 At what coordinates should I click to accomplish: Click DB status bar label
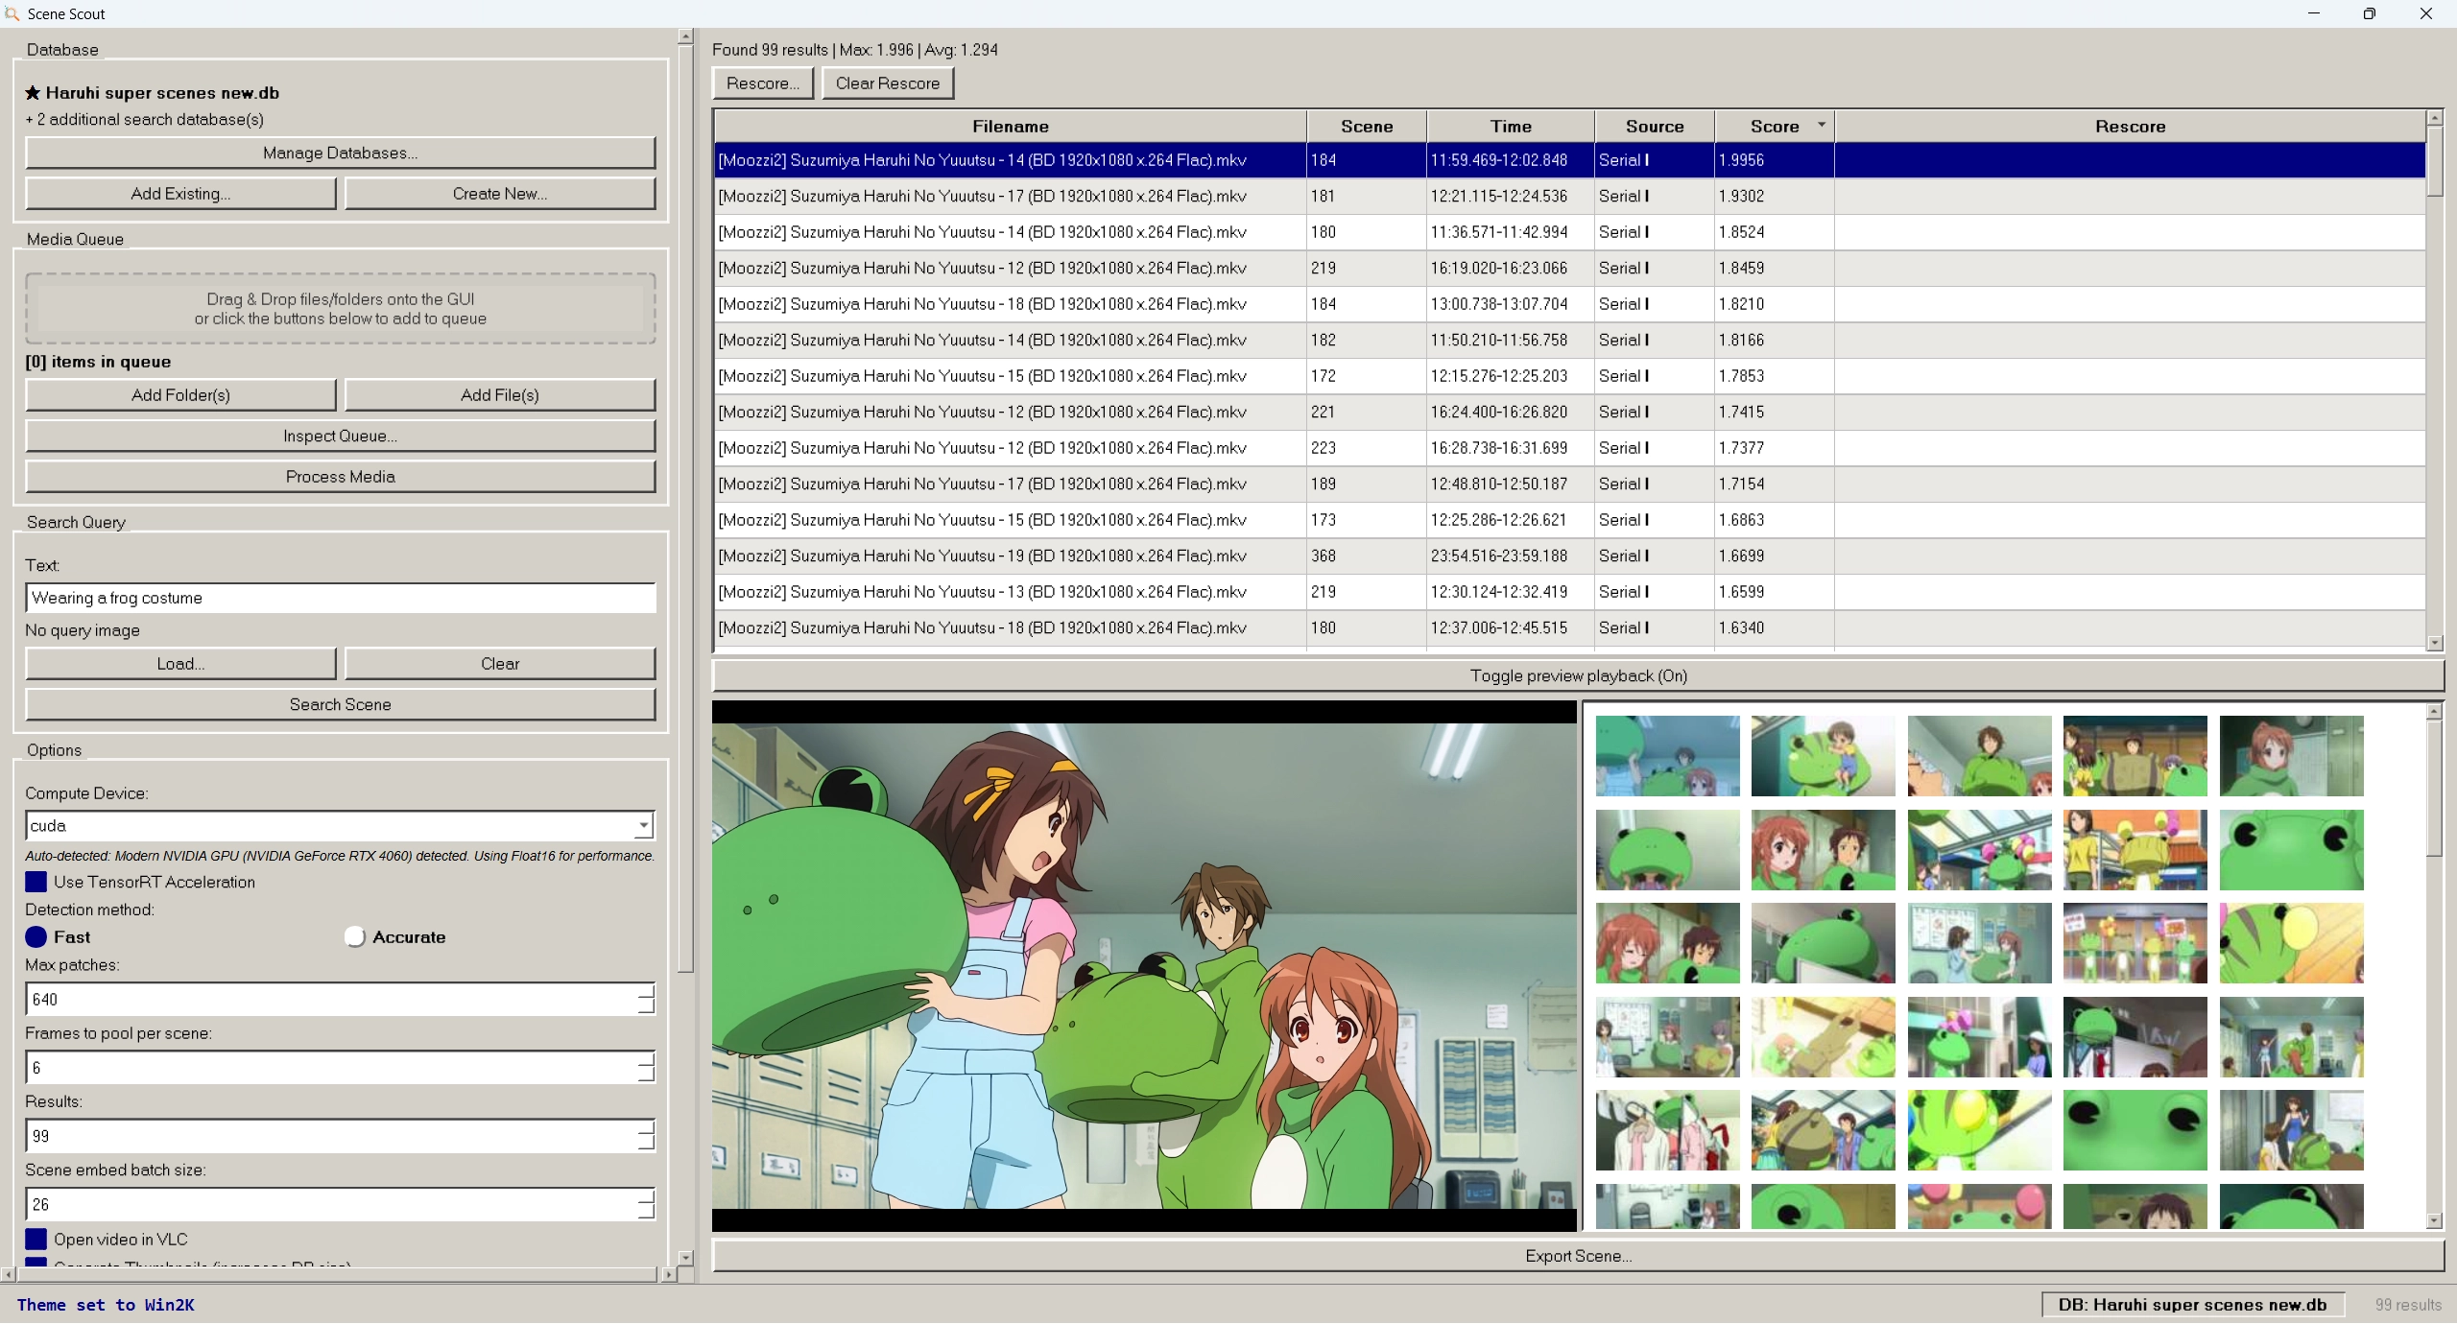click(2192, 1305)
